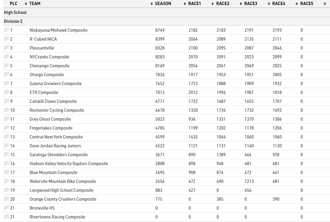330x222 pixels.
Task: Click team name Pleasantville
Action: pyautogui.click(x=42, y=48)
